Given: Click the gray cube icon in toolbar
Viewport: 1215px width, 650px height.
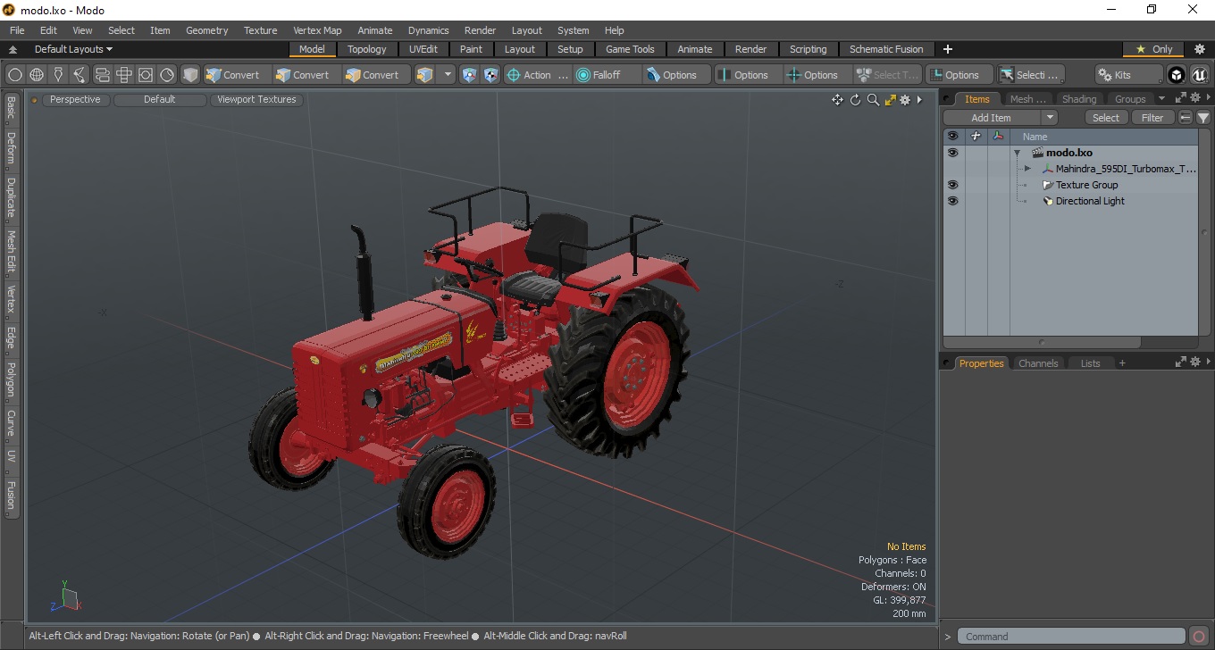Looking at the screenshot, I should 190,75.
